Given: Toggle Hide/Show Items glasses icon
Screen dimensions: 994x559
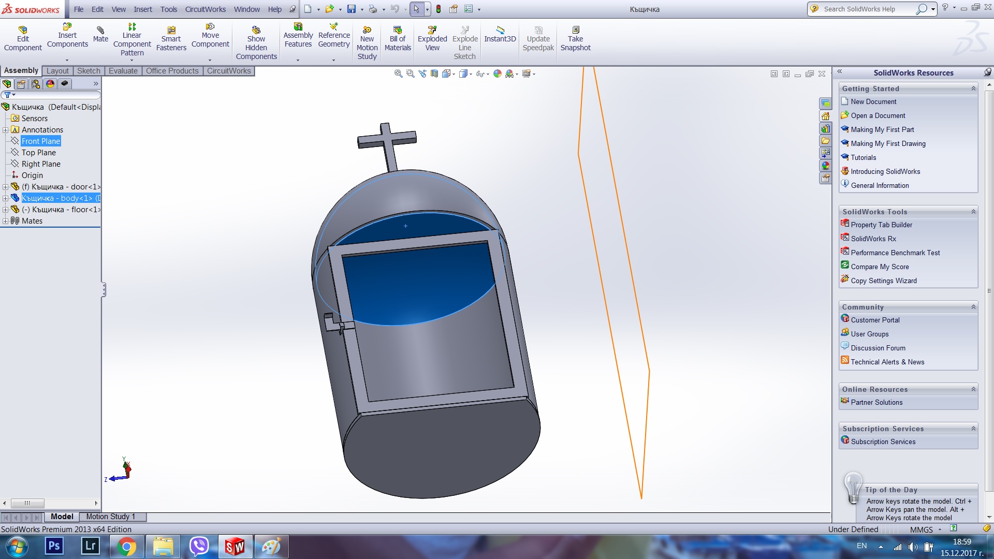Looking at the screenshot, I should 480,74.
